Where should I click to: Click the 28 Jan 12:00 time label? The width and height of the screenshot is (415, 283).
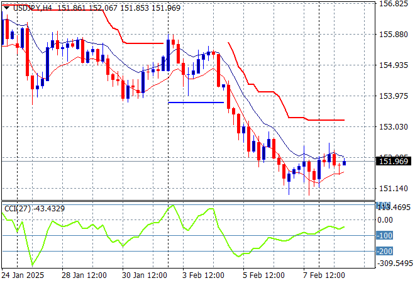click(x=84, y=275)
